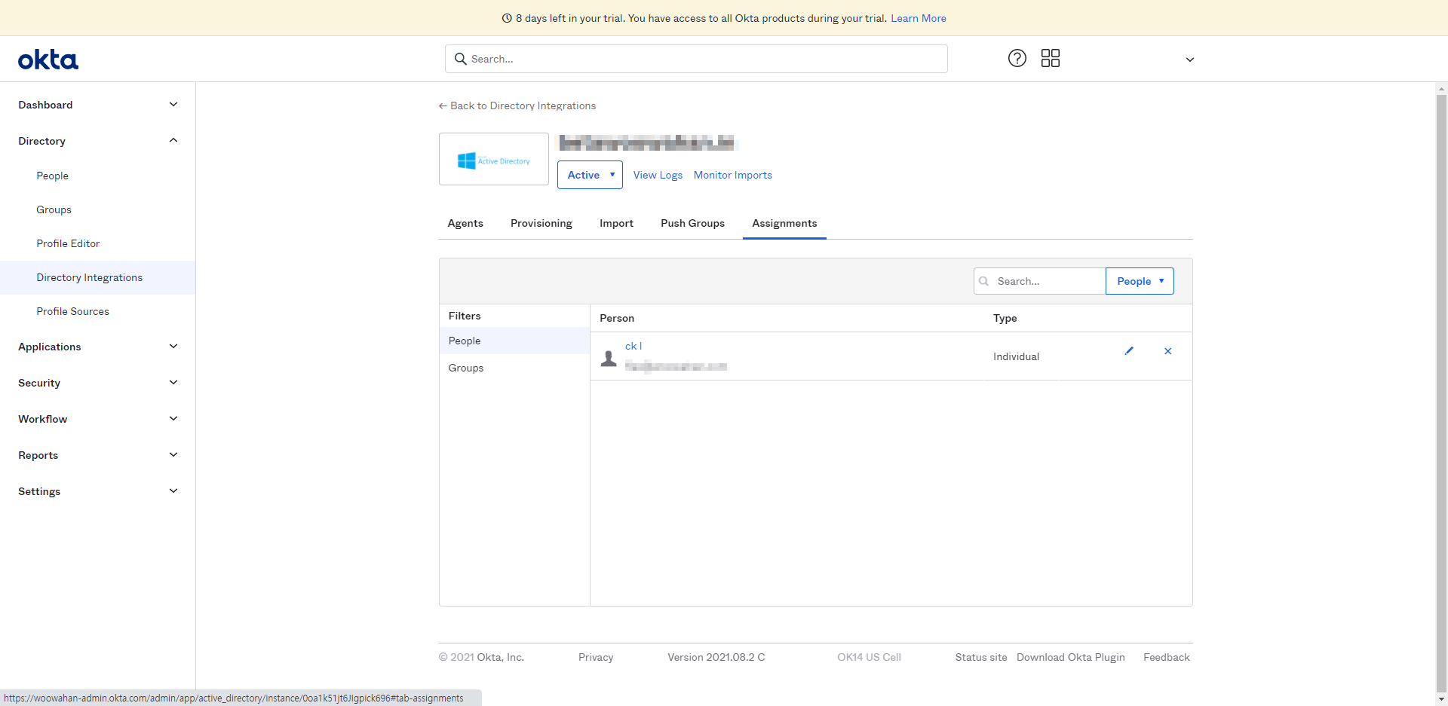1448x706 pixels.
Task: Click the assignments Search input field
Action: pyautogui.click(x=1040, y=281)
